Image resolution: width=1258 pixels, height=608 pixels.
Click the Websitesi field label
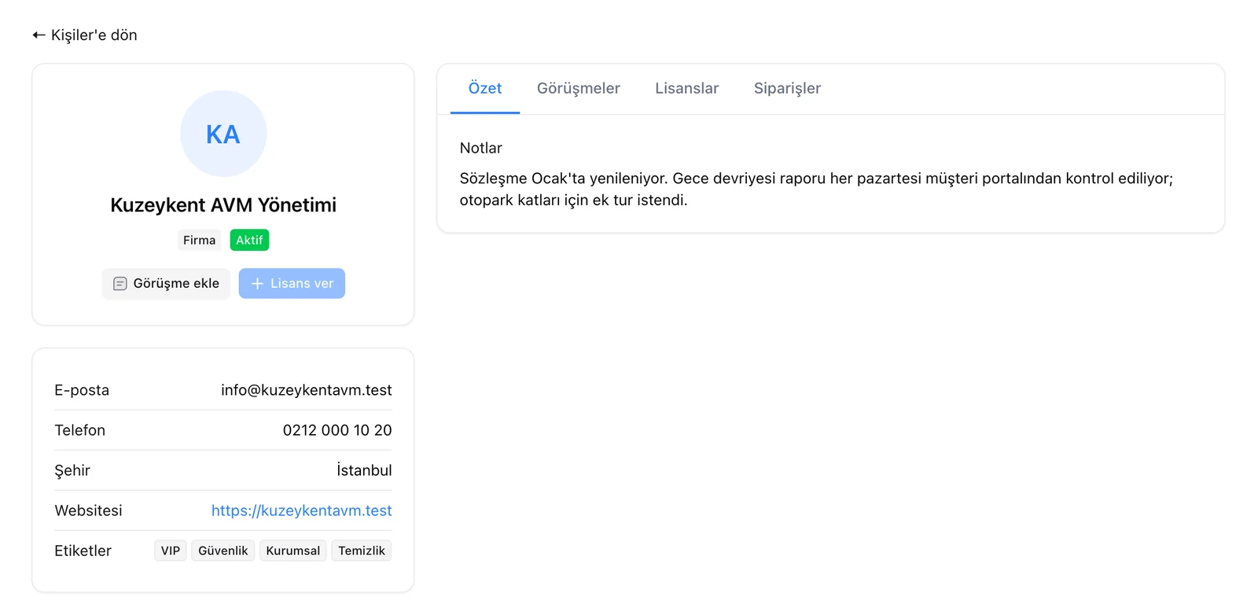point(89,510)
